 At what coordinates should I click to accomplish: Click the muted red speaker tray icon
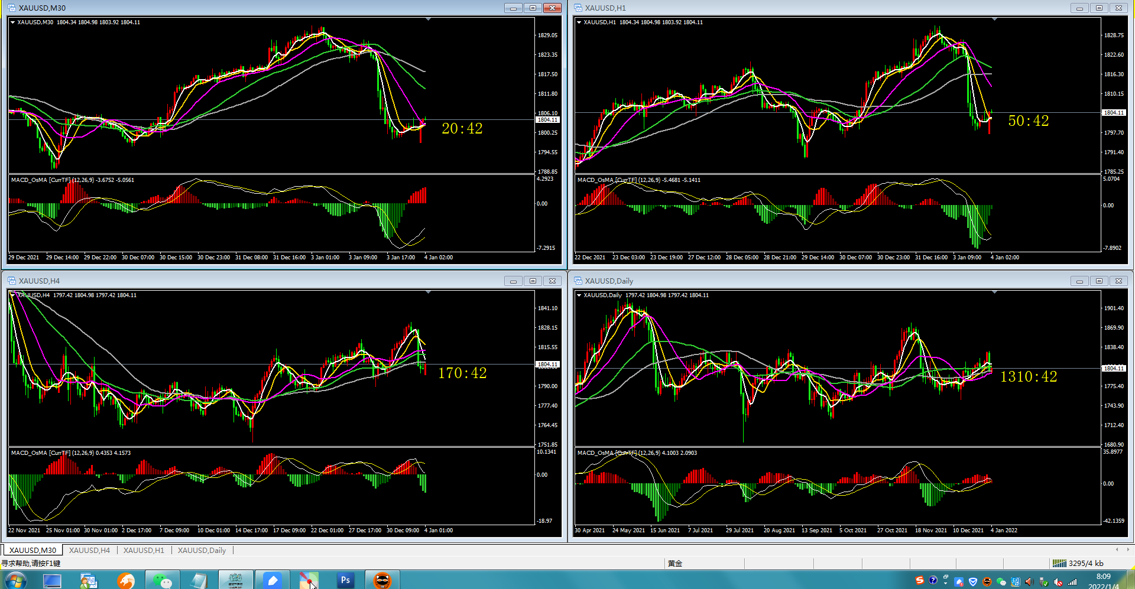[1058, 582]
